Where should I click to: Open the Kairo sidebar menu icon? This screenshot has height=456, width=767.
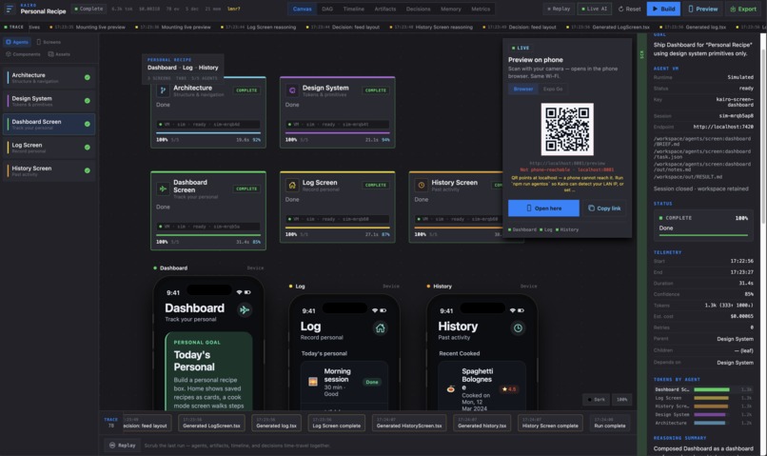point(10,9)
